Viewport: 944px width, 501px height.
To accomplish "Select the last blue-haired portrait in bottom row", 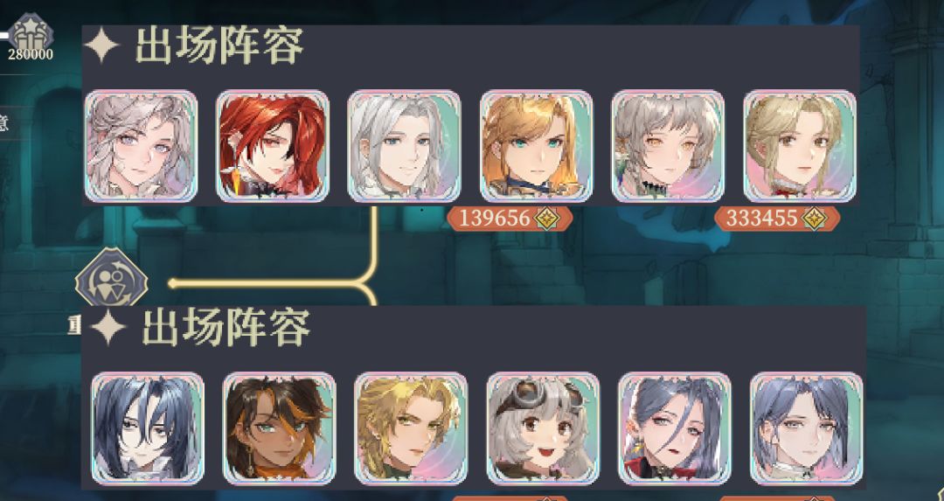I will (807, 428).
